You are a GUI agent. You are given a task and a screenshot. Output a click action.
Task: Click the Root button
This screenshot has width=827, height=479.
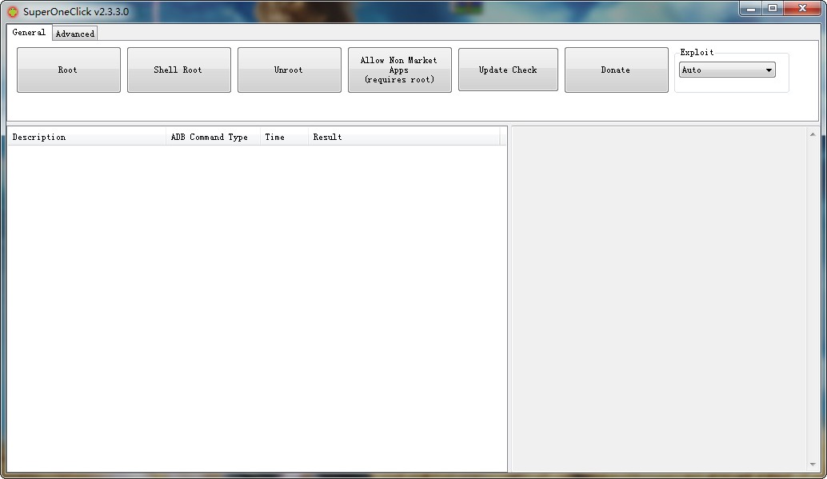coord(69,70)
